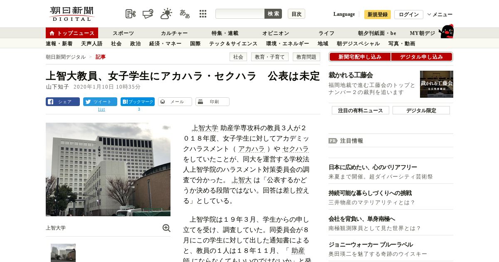Open 朝デジスペシャル submenu item
Viewport: 499px width, 262px height.
click(358, 44)
